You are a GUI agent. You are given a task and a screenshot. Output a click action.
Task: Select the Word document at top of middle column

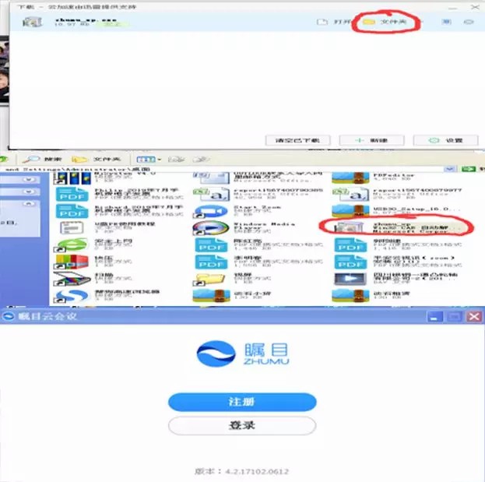(x=258, y=178)
